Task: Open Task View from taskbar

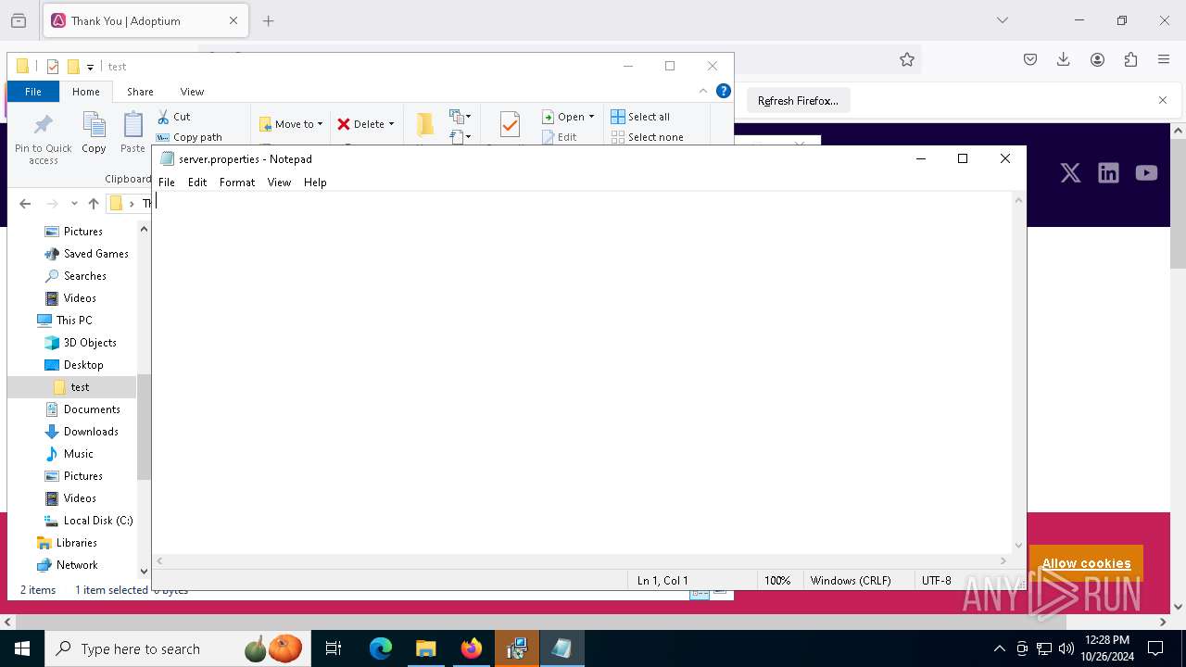Action: pos(334,648)
